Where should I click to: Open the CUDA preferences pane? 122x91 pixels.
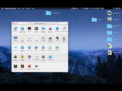pos(16,67)
